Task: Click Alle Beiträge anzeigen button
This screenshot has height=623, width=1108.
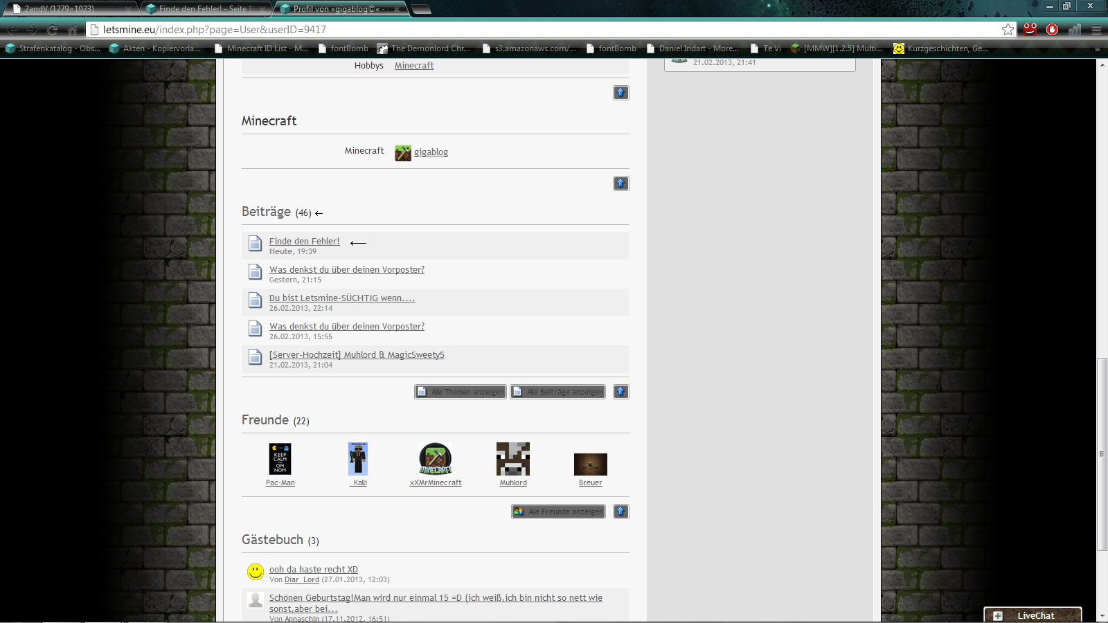Action: click(558, 392)
